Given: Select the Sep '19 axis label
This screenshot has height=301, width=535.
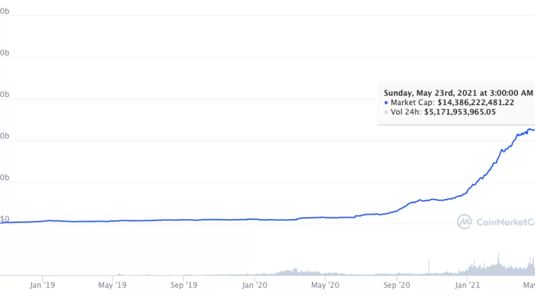Looking at the screenshot, I should [x=184, y=285].
